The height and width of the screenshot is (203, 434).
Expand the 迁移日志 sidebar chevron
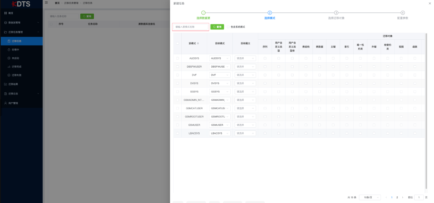coord(38,94)
